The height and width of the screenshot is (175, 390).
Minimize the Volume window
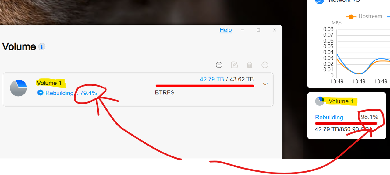click(242, 30)
